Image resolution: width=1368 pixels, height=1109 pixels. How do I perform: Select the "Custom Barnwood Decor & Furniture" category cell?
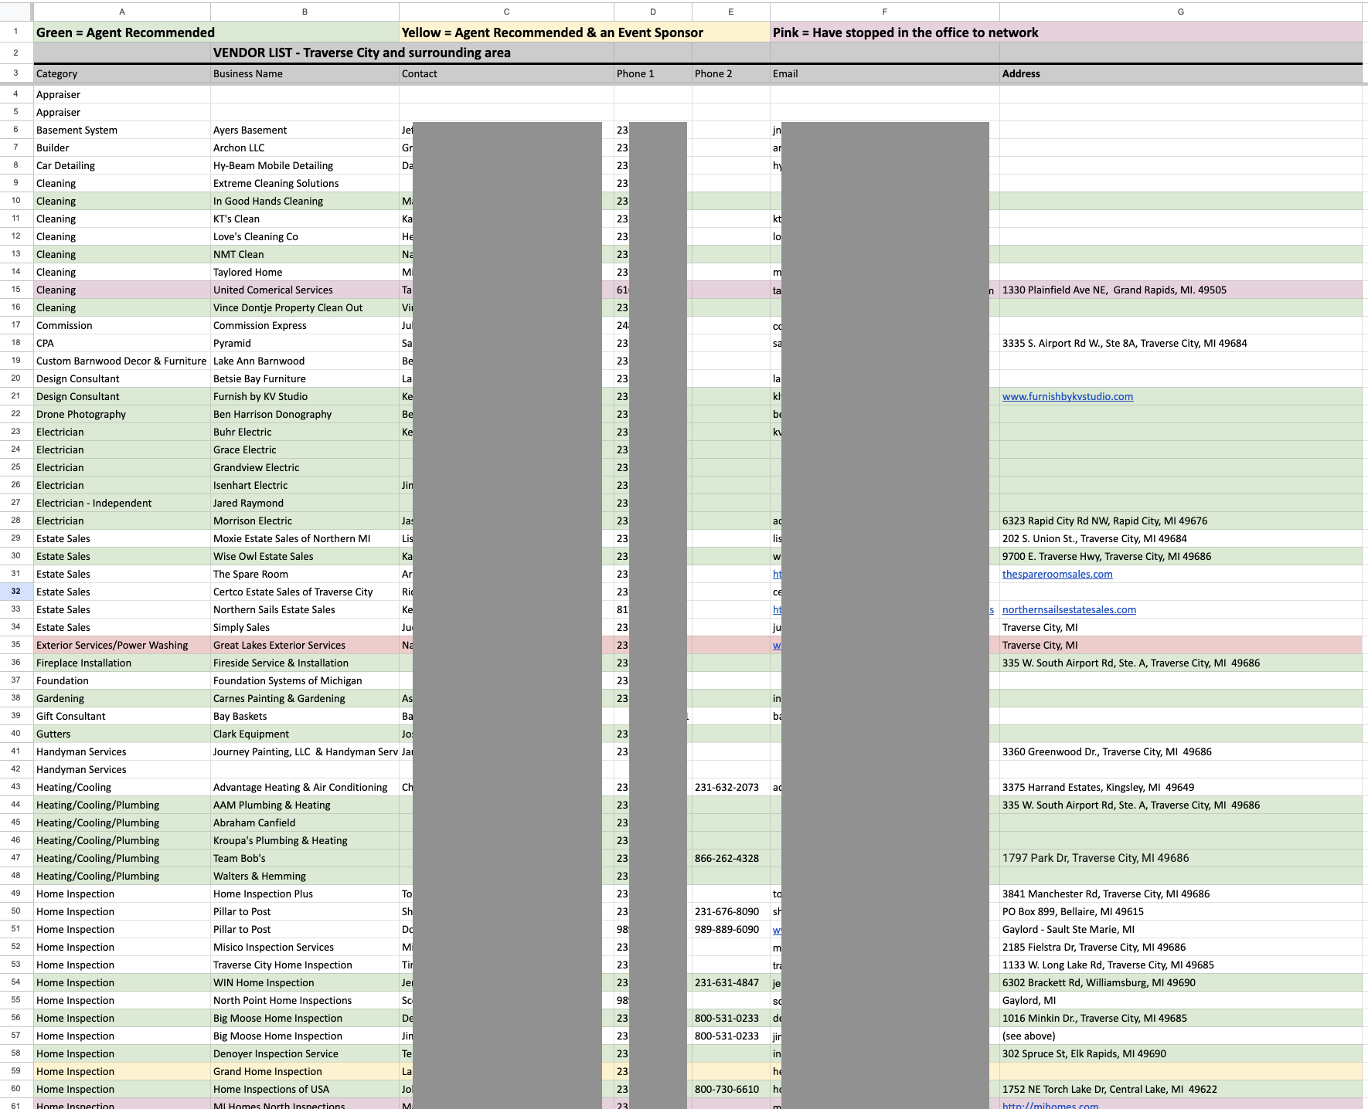coord(122,361)
